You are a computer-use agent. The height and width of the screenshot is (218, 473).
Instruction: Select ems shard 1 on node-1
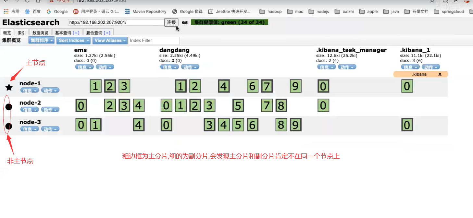point(95,86)
